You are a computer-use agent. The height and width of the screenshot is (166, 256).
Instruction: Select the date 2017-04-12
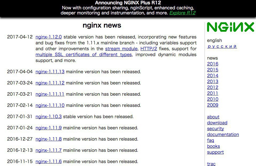coord(20,37)
